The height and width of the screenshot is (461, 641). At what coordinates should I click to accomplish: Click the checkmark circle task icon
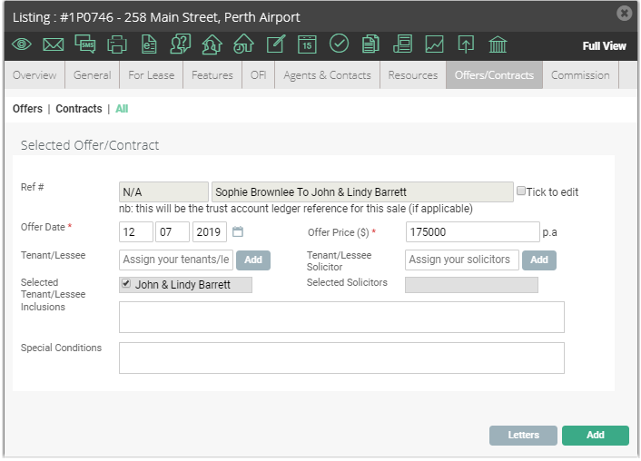[x=339, y=44]
